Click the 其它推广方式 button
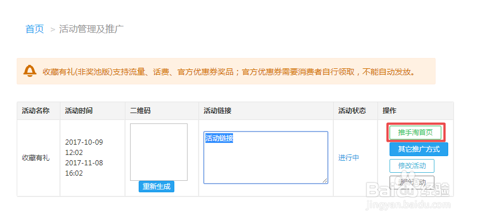The width and height of the screenshot is (477, 221). click(x=419, y=149)
